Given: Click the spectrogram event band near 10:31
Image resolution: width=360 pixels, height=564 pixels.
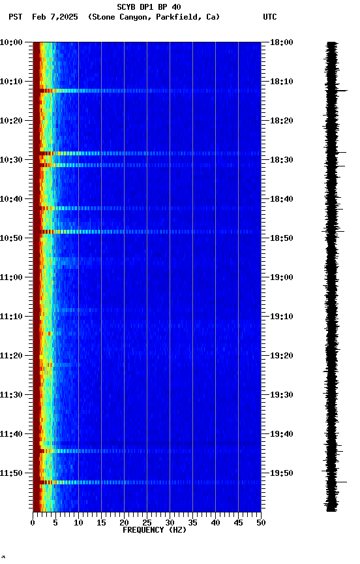Looking at the screenshot, I should tap(147, 165).
